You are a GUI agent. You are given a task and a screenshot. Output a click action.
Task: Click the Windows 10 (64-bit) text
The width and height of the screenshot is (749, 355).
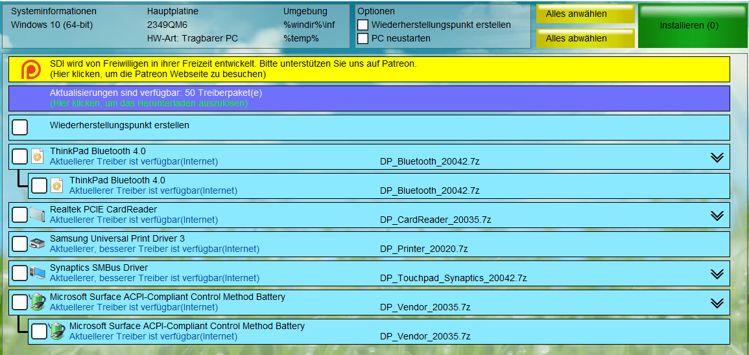[x=52, y=25]
